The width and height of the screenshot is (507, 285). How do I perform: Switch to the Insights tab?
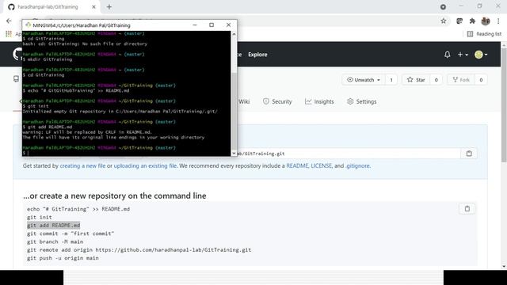(319, 102)
